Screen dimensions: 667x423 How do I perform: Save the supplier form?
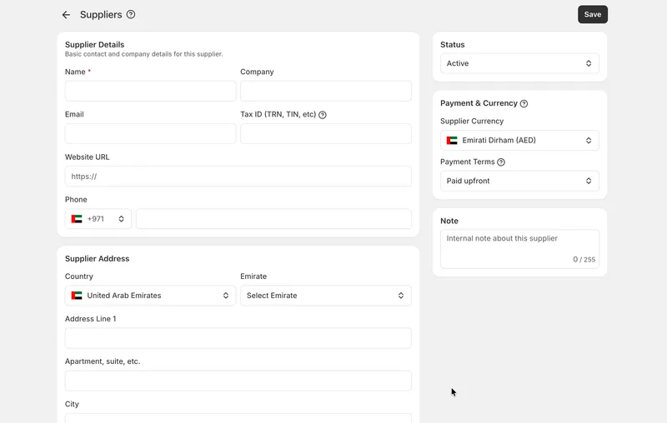(593, 14)
